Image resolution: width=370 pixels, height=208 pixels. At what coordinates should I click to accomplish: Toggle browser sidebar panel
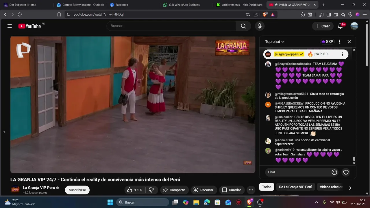point(329,14)
